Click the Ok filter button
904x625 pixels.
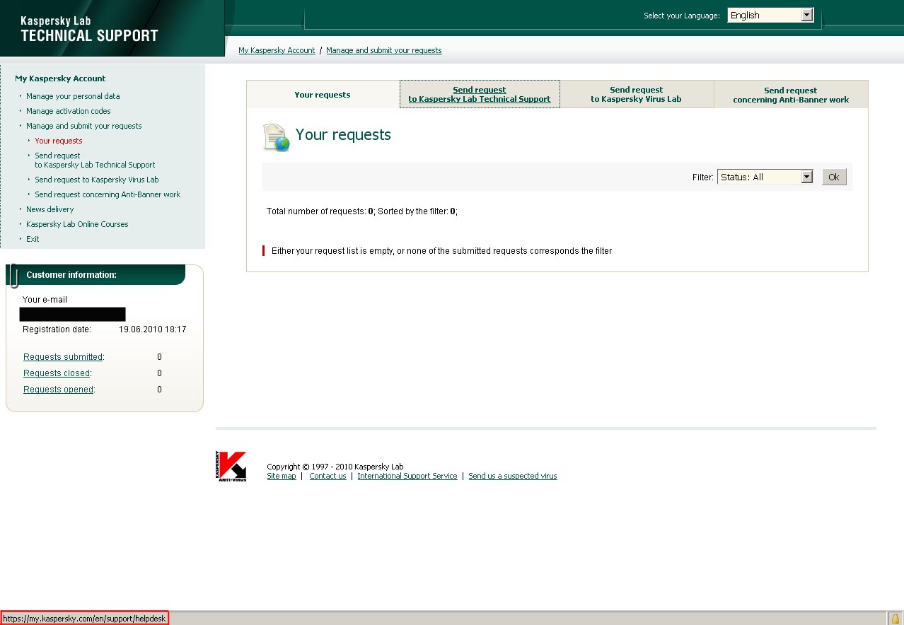(x=834, y=177)
